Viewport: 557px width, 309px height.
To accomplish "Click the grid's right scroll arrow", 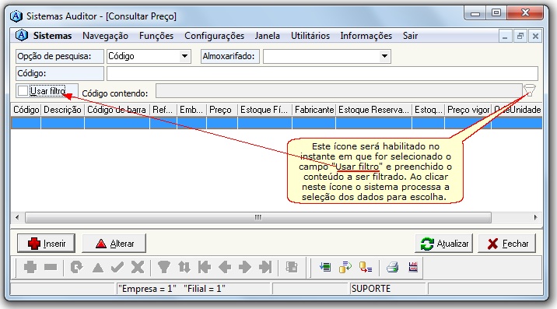I will tap(536, 217).
